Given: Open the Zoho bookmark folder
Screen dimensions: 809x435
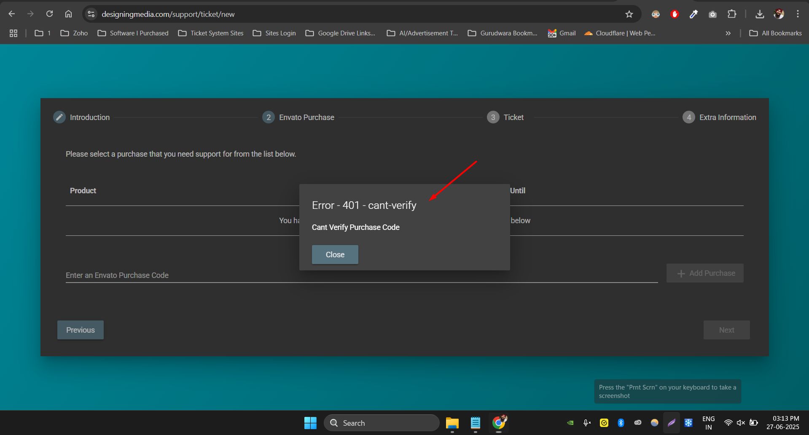Looking at the screenshot, I should coord(74,33).
